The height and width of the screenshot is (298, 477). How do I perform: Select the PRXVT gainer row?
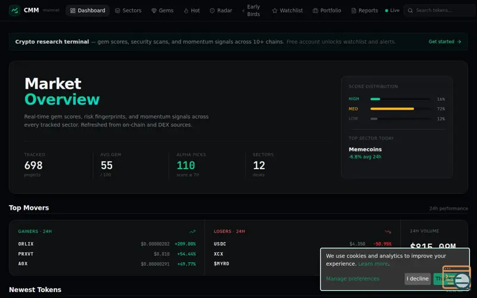point(107,254)
